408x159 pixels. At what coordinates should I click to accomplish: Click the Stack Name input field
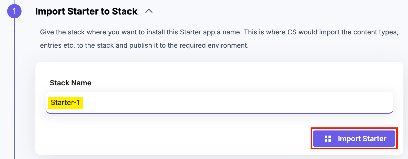click(x=219, y=103)
